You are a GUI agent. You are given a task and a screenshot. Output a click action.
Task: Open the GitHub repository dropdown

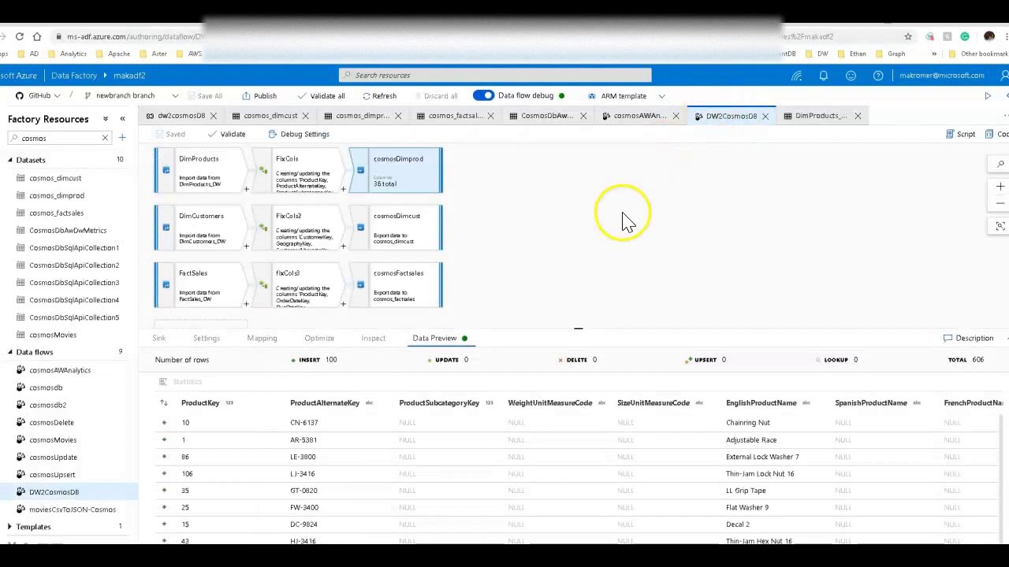pos(39,96)
